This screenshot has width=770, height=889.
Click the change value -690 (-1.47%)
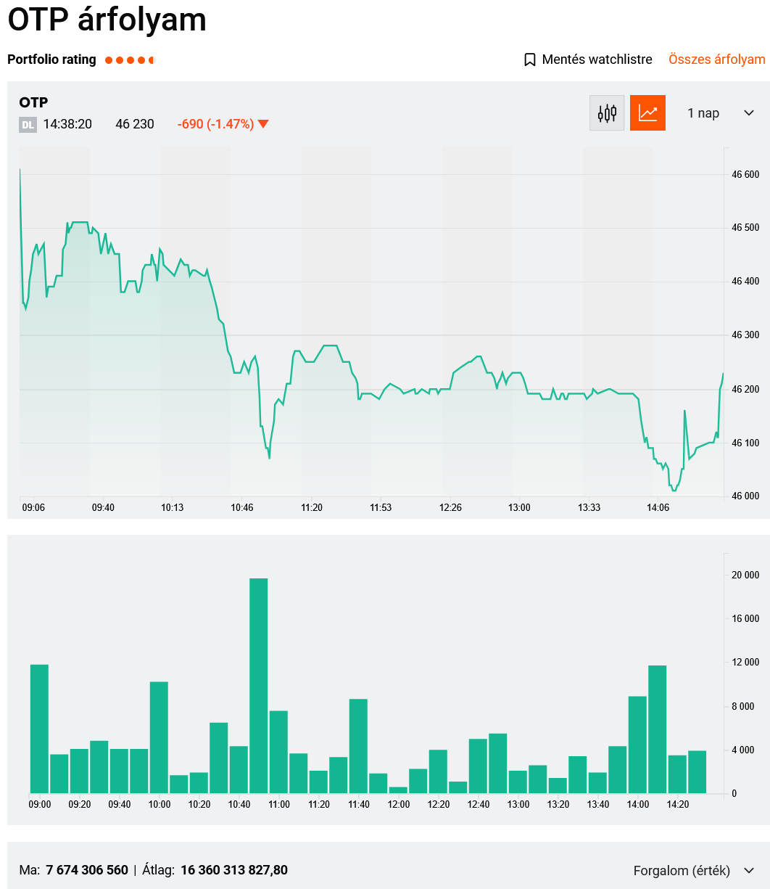215,124
